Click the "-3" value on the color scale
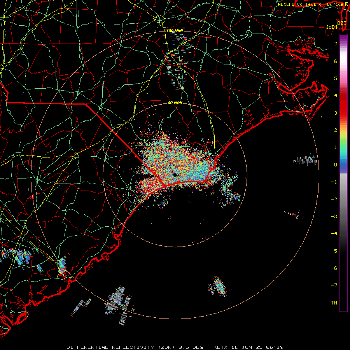 [x=334, y=217]
